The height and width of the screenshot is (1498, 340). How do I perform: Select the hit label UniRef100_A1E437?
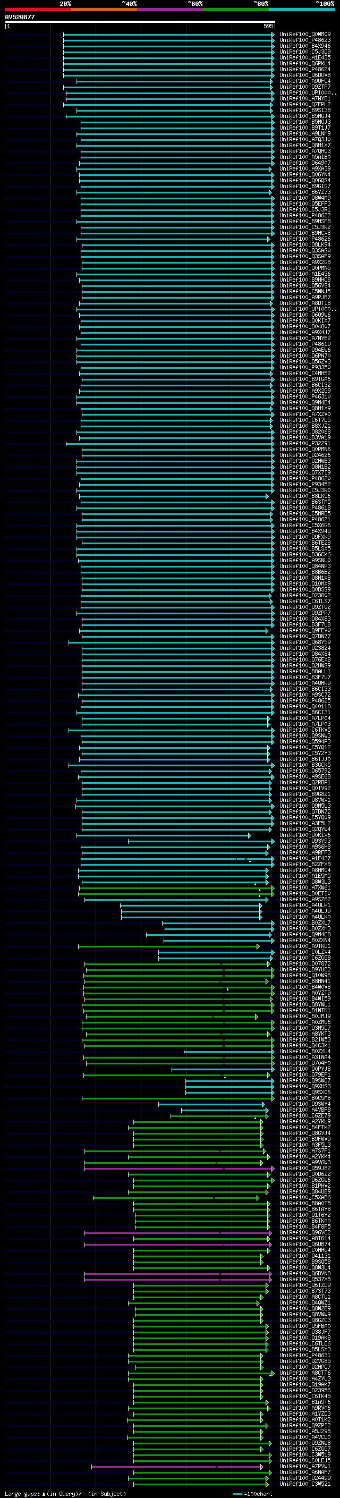pyautogui.click(x=305, y=858)
